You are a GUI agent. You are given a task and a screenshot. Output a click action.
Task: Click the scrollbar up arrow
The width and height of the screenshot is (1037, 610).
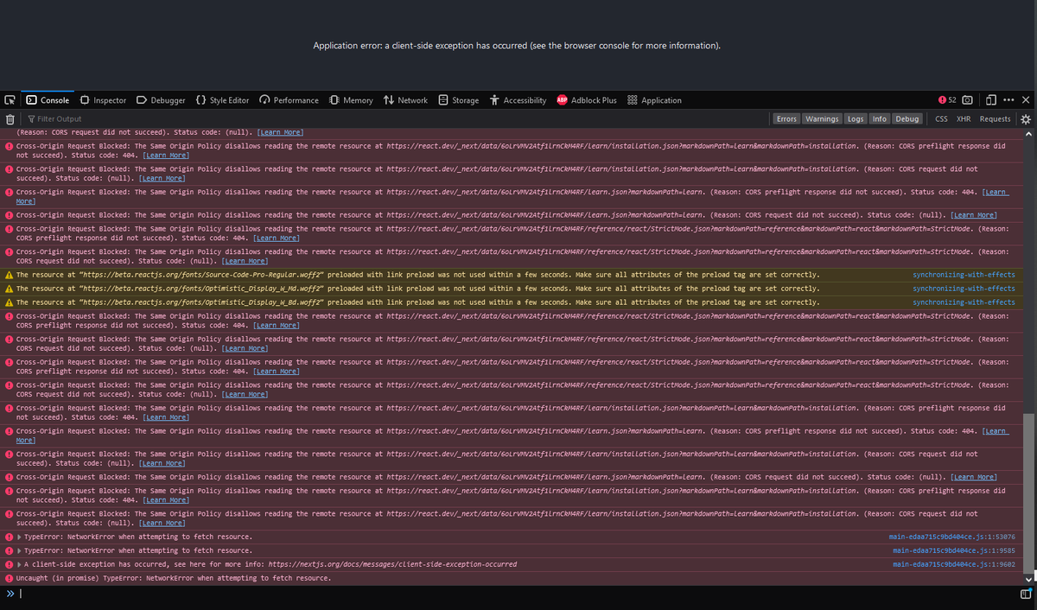point(1028,134)
